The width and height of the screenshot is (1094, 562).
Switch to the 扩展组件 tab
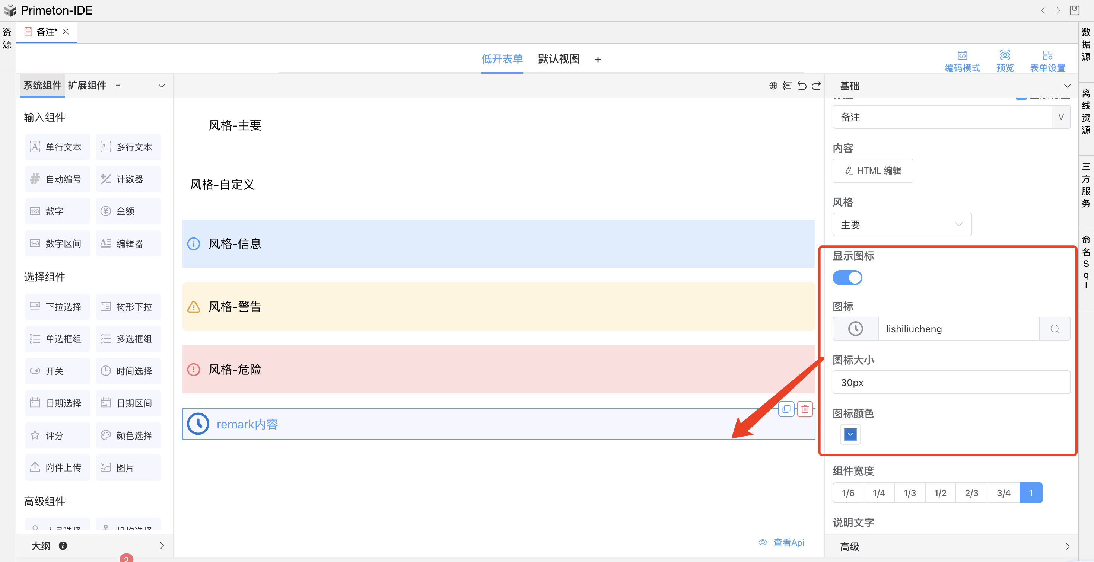[x=87, y=85]
